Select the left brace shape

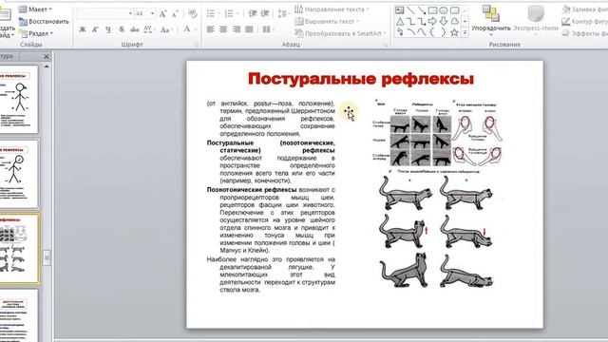pos(432,33)
